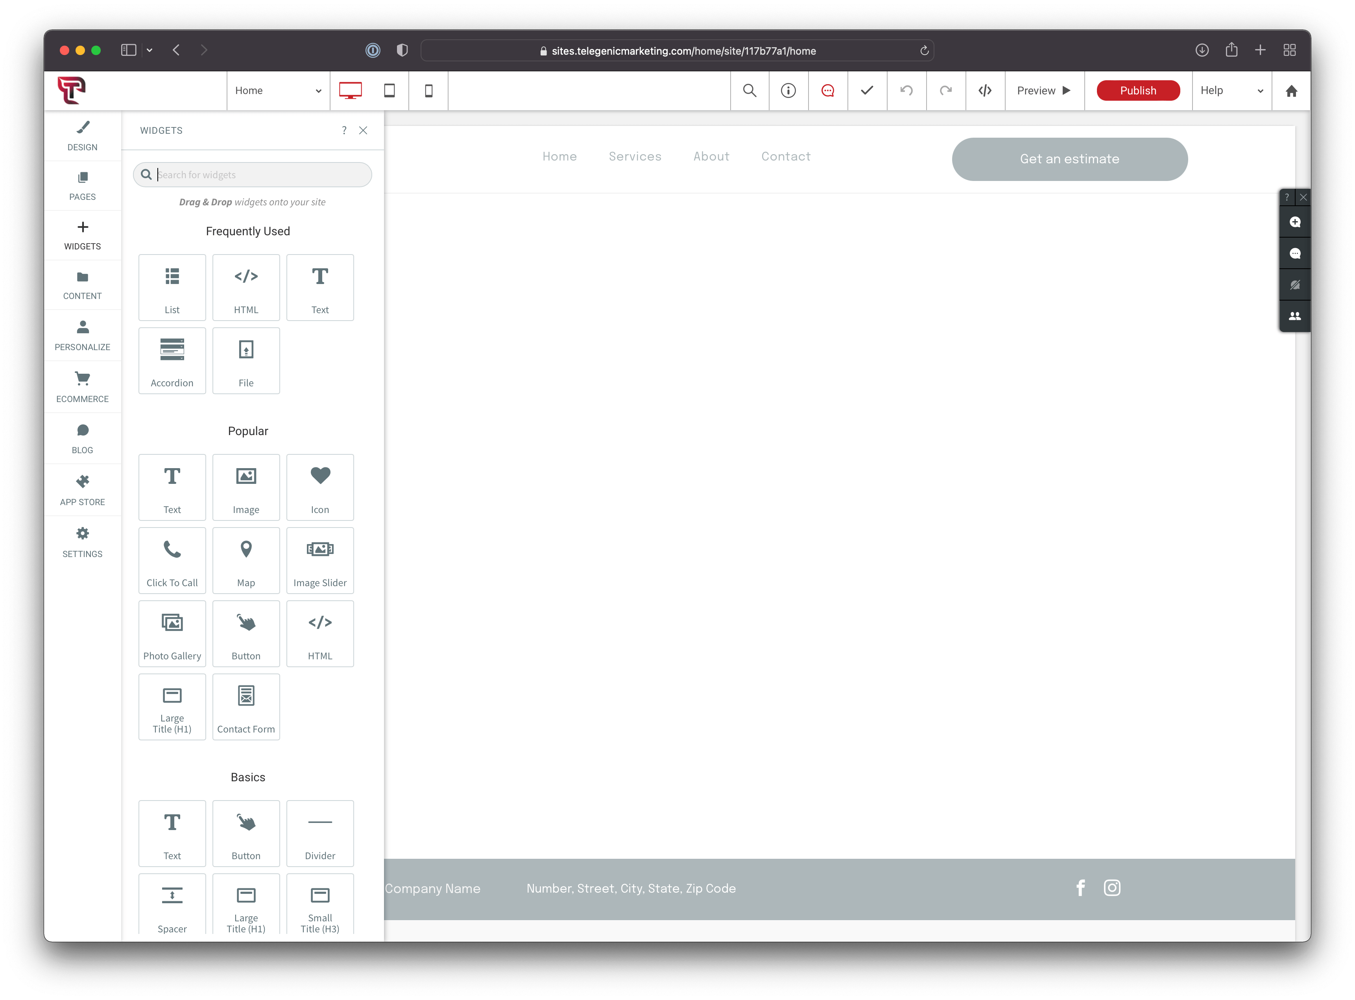Select the Image Slider widget
The image size is (1355, 1000).
320,561
